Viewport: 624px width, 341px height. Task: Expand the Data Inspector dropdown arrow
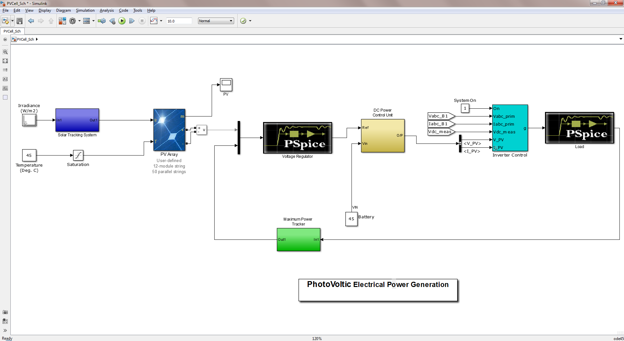coord(161,21)
